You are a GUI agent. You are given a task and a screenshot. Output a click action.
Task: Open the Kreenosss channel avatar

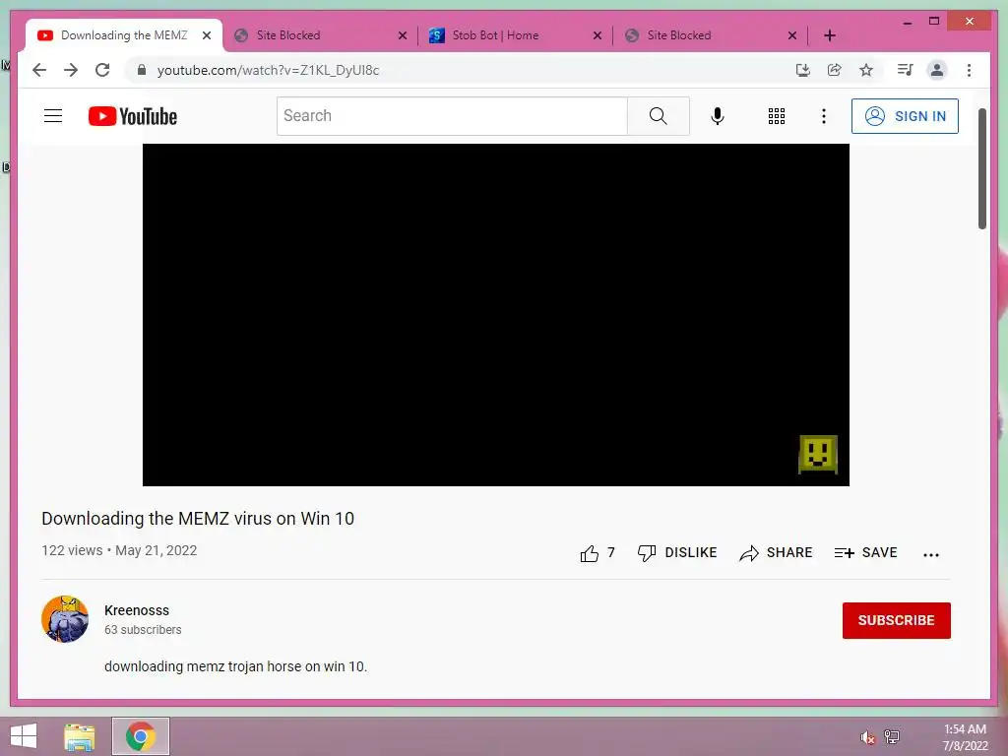[x=65, y=619]
